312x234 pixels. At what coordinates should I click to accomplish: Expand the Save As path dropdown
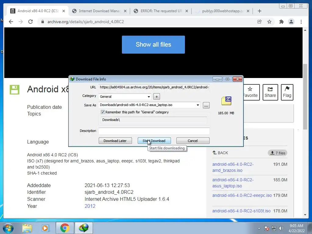point(198,105)
